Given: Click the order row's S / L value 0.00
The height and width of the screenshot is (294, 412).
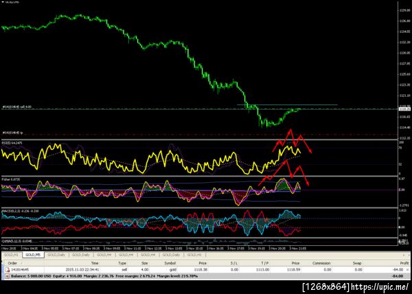Looking at the screenshot, I should click(x=234, y=269).
